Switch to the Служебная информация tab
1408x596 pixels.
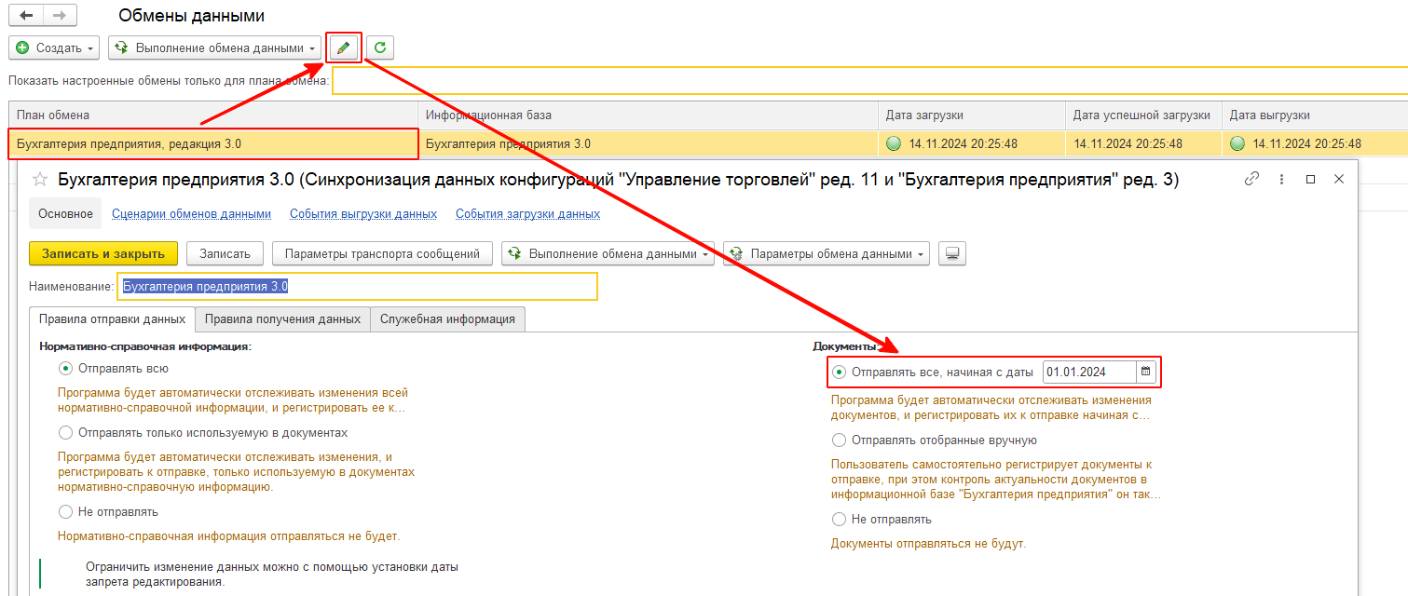447,318
